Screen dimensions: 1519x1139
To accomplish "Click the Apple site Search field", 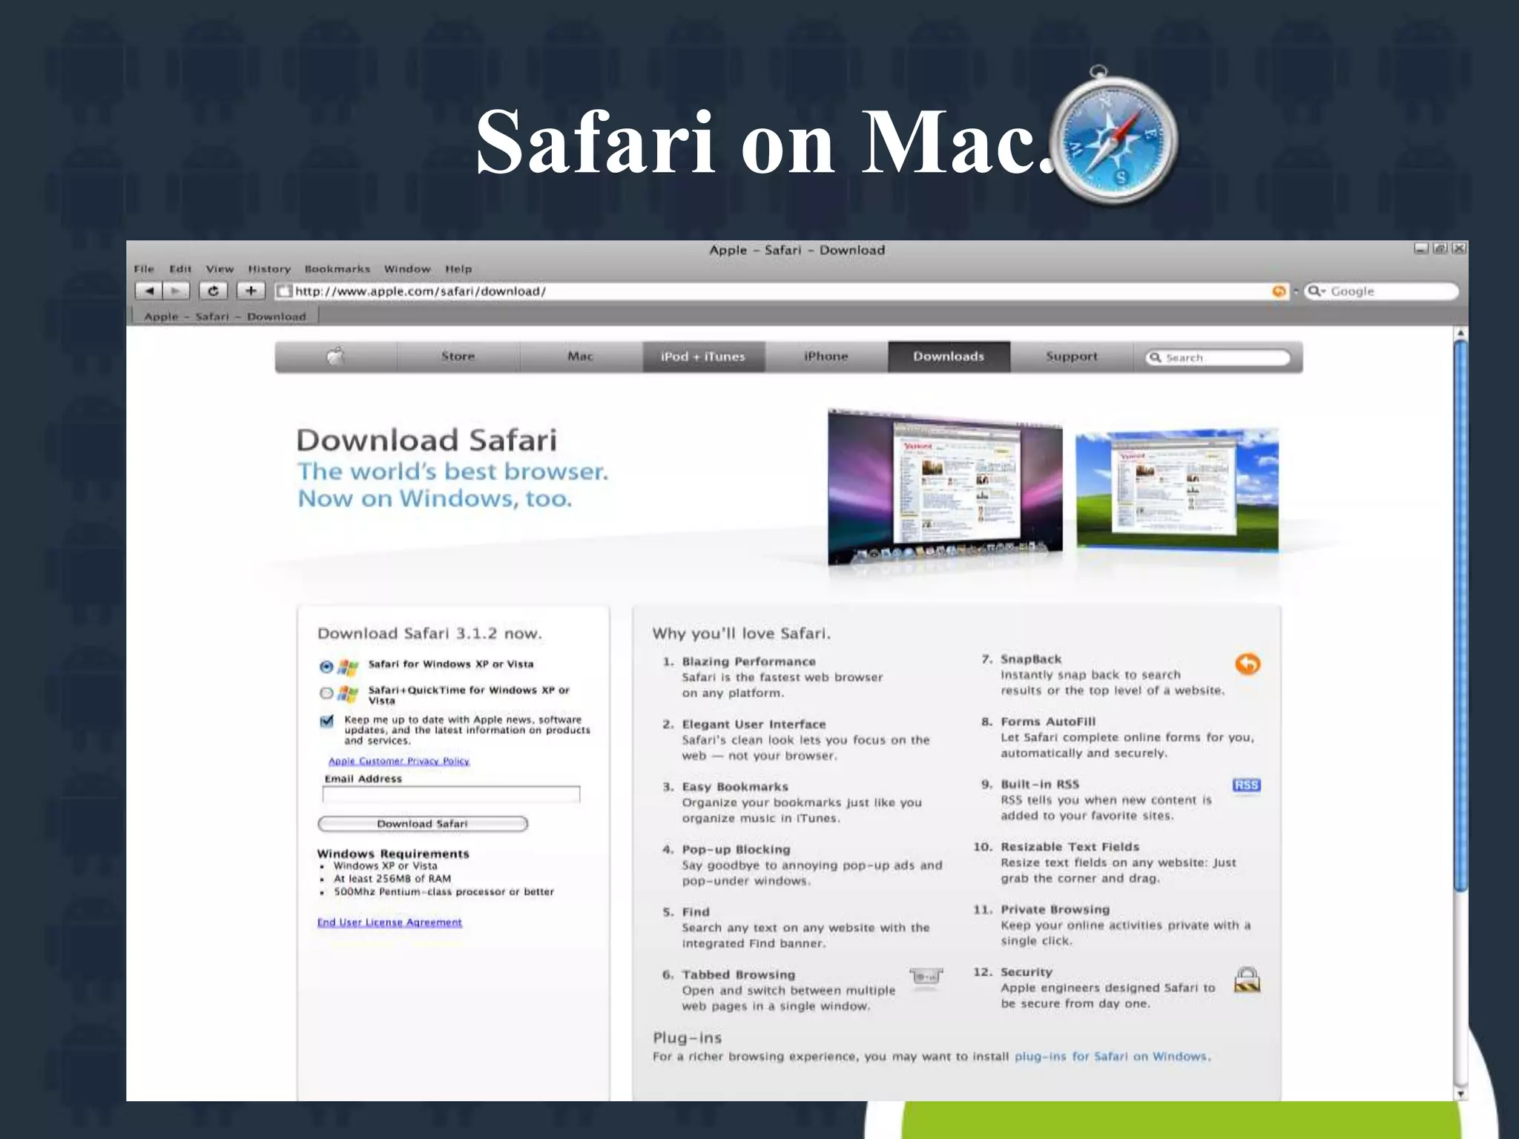I will click(x=1217, y=357).
